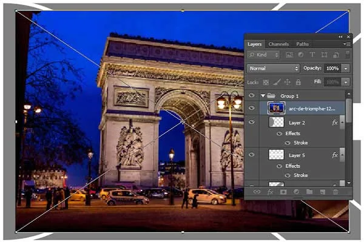This screenshot has width=364, height=242.
Task: Click the Link layers icon
Action: 257,192
